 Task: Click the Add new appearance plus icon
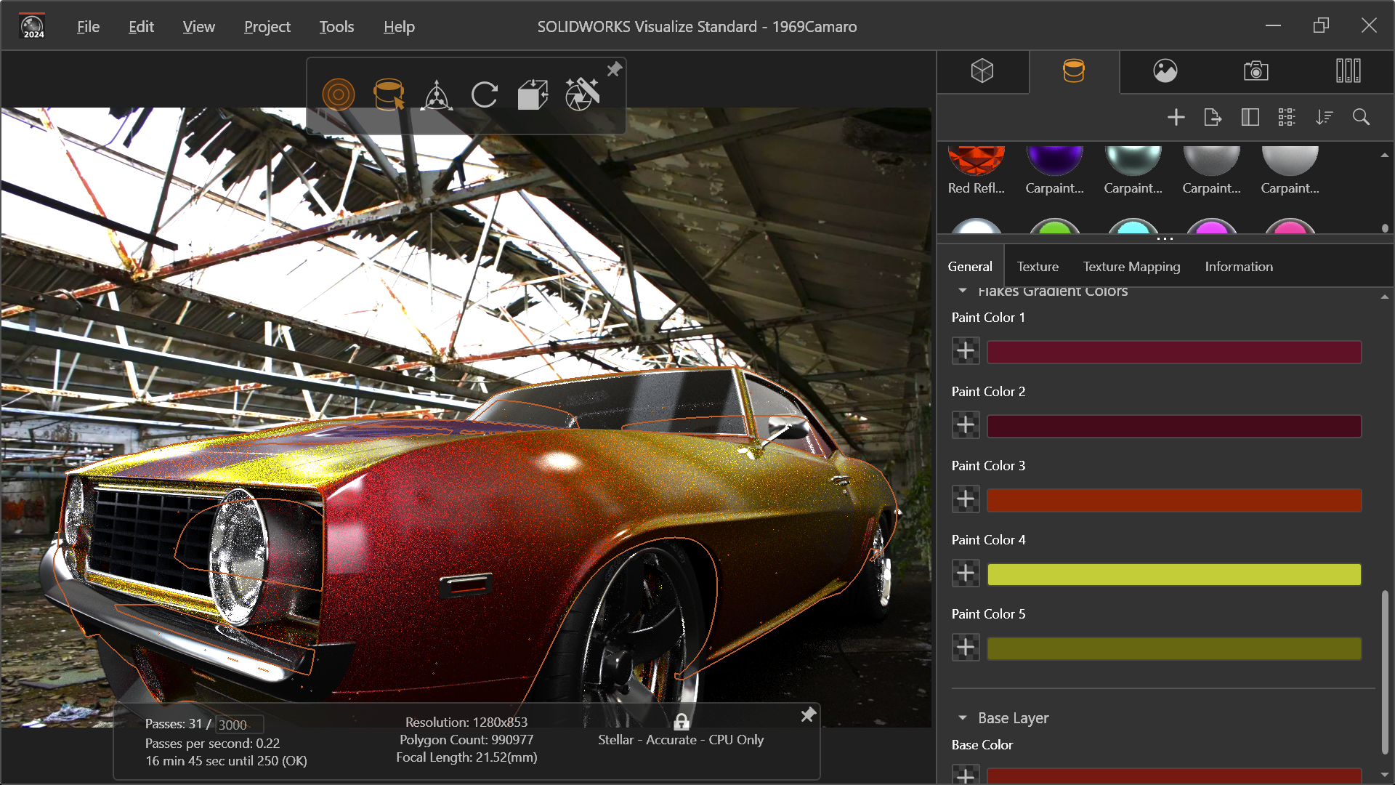(x=1176, y=117)
